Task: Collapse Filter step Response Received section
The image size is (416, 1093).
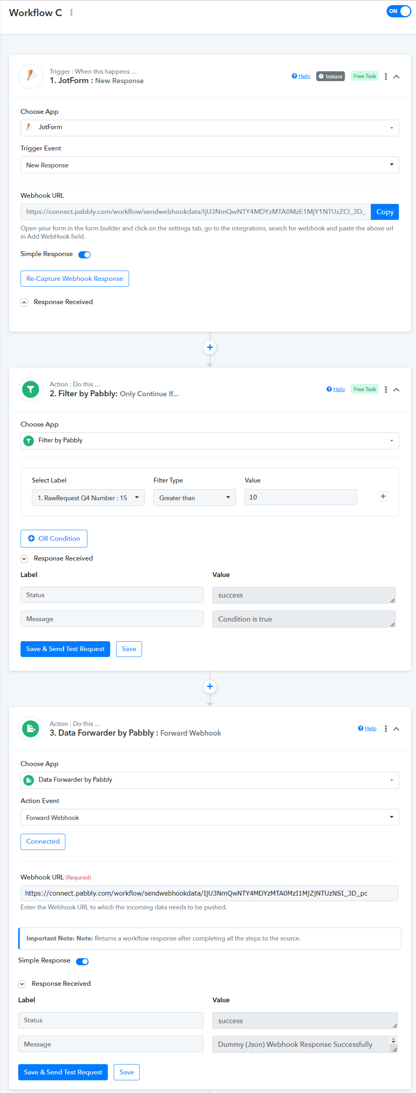Action: click(24, 559)
